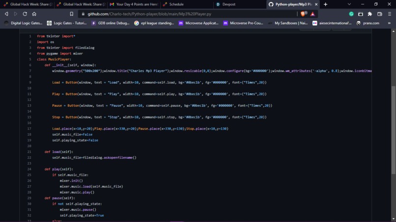Click line number 24 in the code

pos(29,169)
